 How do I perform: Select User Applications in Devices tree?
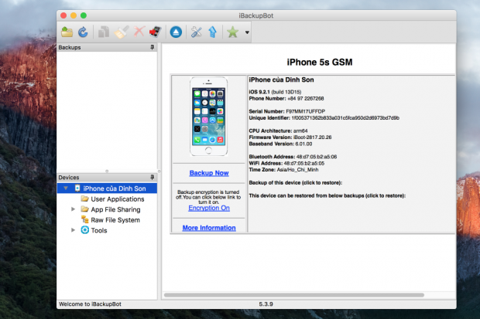pyautogui.click(x=118, y=199)
